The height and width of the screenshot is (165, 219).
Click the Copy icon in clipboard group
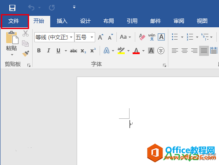[x=25, y=44]
